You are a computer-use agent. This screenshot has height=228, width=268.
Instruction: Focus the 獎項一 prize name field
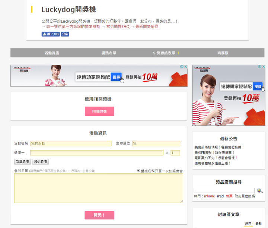point(97,153)
